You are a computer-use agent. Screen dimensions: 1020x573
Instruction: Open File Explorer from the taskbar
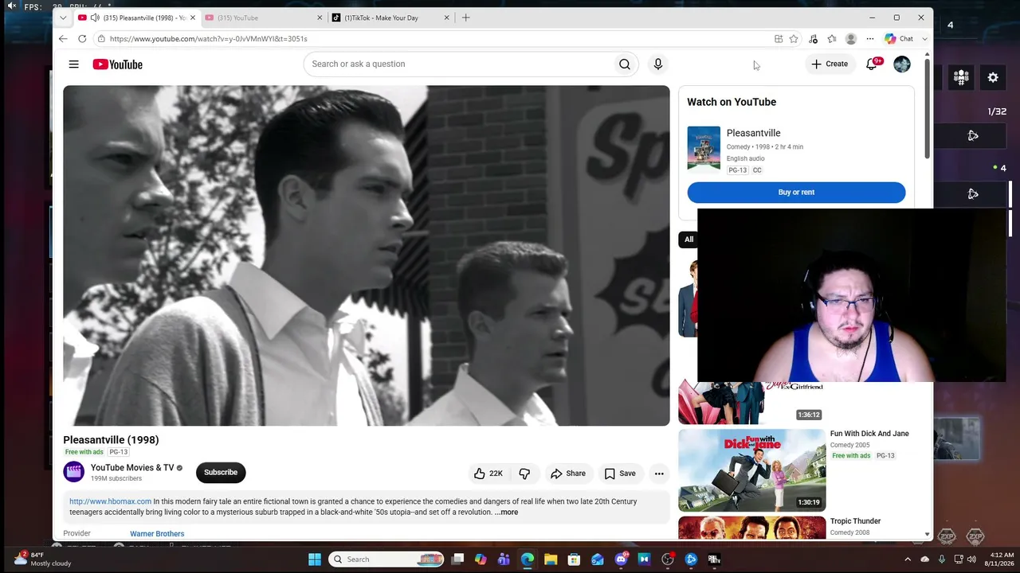[551, 559]
